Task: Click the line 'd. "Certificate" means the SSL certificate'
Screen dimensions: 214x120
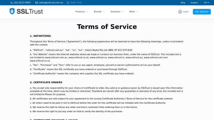Action: coord(79,69)
